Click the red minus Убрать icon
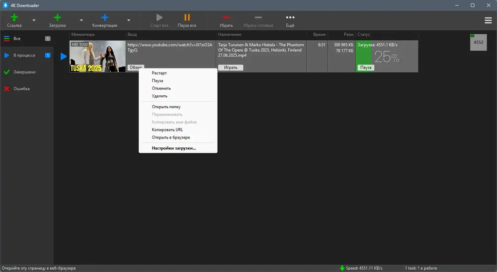The height and width of the screenshot is (272, 497). 226,17
